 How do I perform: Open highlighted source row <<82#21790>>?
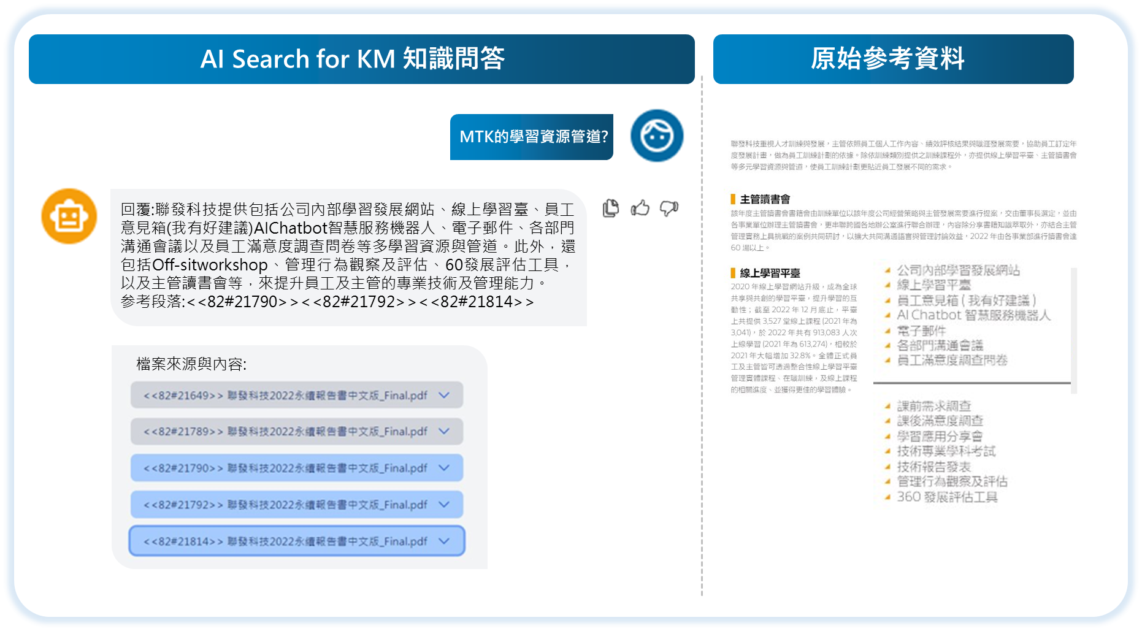click(x=297, y=468)
